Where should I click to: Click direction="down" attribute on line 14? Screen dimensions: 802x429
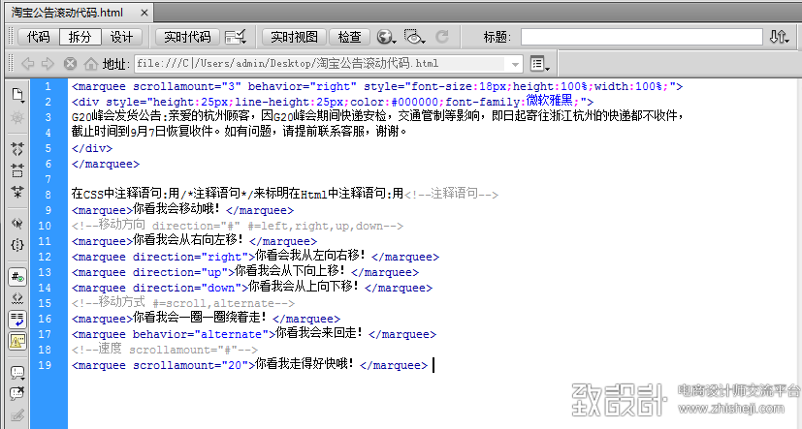190,288
